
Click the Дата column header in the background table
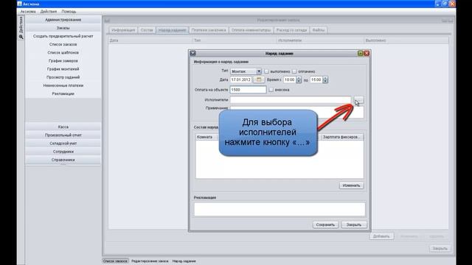(x=150, y=40)
